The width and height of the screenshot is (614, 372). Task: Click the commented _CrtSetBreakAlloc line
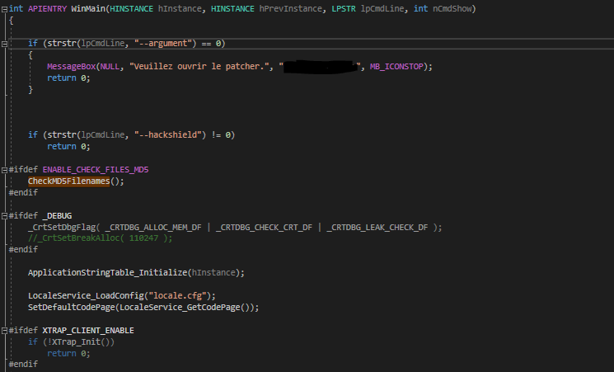click(x=100, y=238)
